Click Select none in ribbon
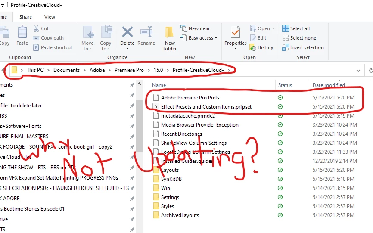Screen dimensions: 373x233 [299, 38]
